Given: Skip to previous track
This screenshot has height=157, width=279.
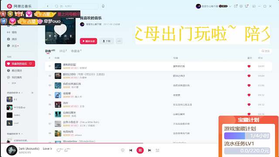Looking at the screenshot, I should 131,150.
